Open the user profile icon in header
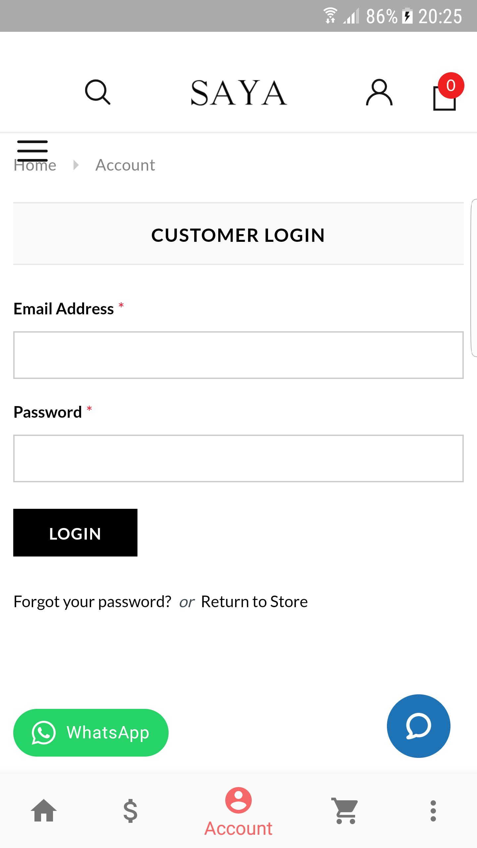477x848 pixels. pos(379,92)
